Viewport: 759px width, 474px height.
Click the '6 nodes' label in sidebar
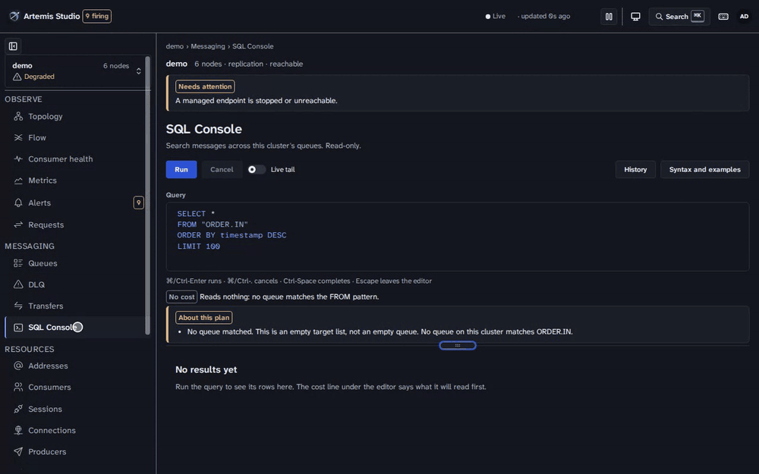(116, 66)
